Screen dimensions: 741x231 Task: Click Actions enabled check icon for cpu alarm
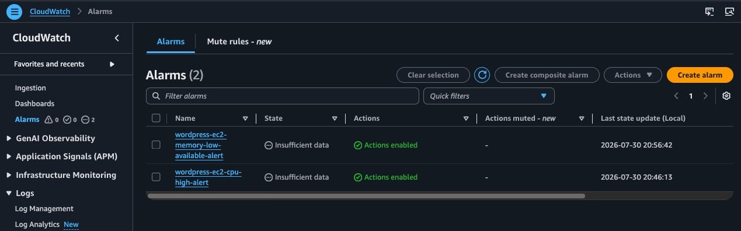[358, 177]
